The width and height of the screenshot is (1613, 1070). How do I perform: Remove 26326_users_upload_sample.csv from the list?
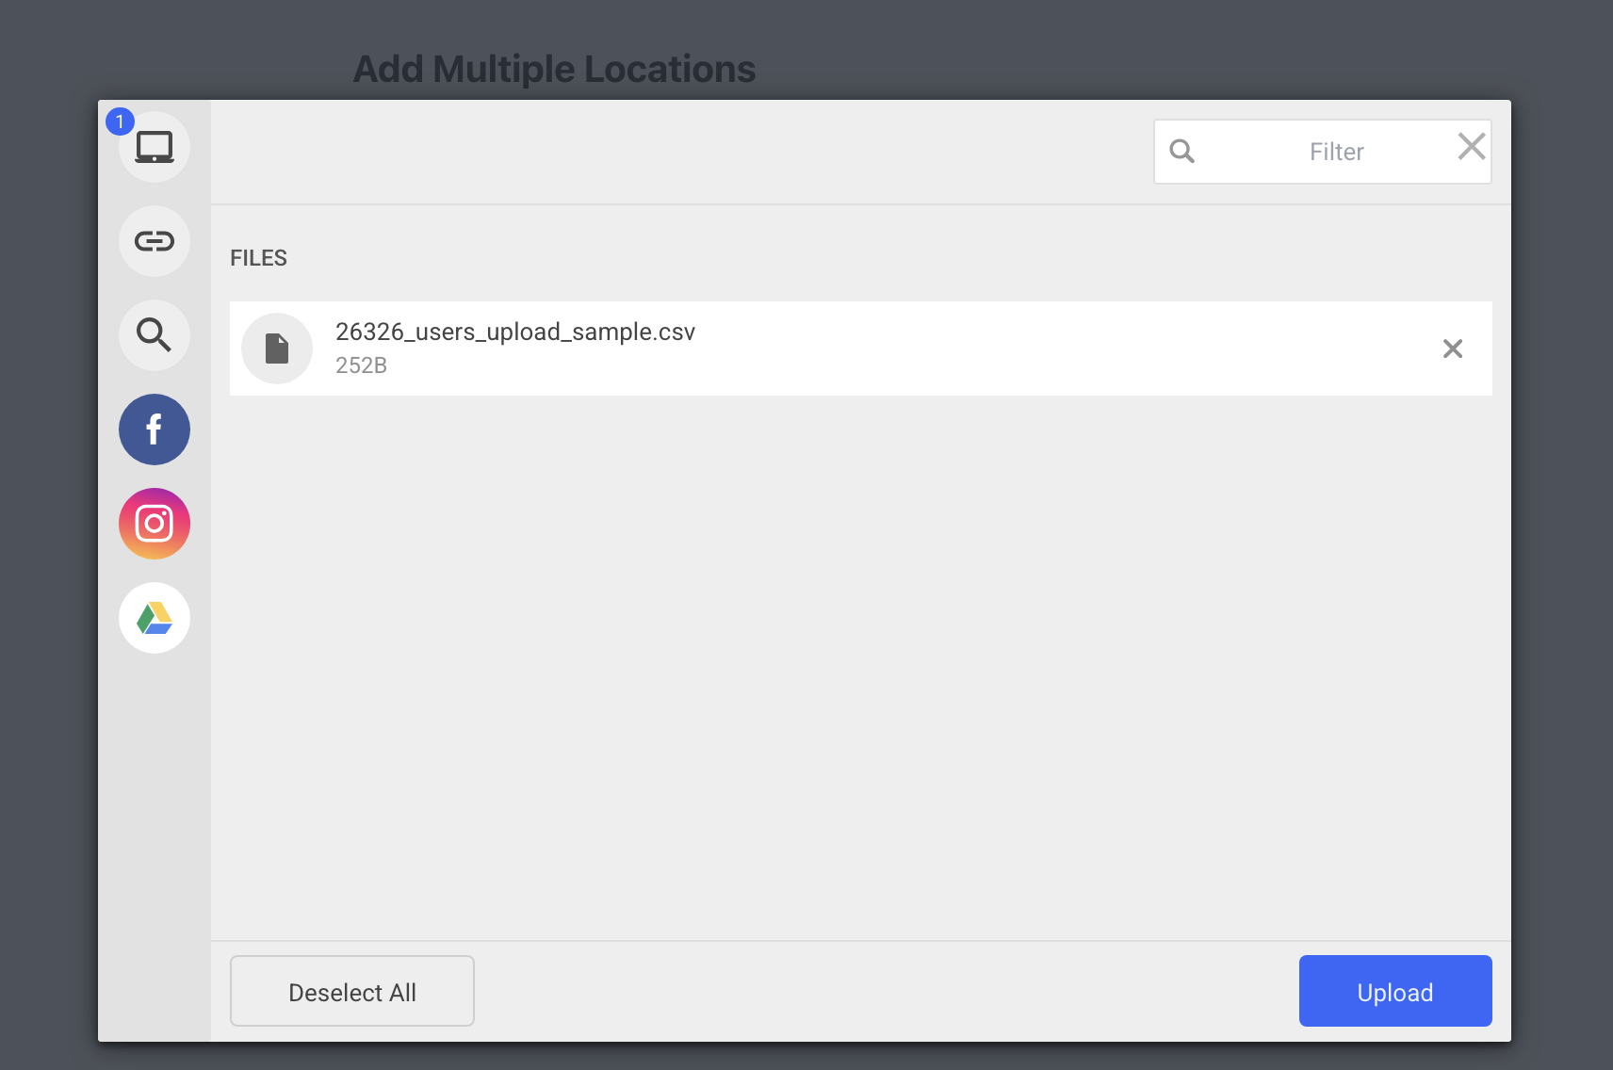[1453, 349]
